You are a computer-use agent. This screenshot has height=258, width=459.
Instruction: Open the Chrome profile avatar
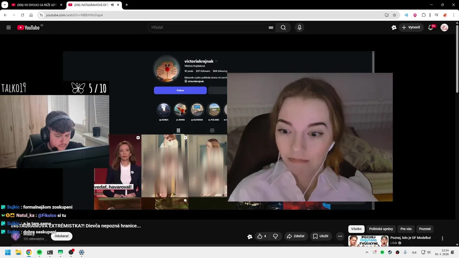coord(445,15)
